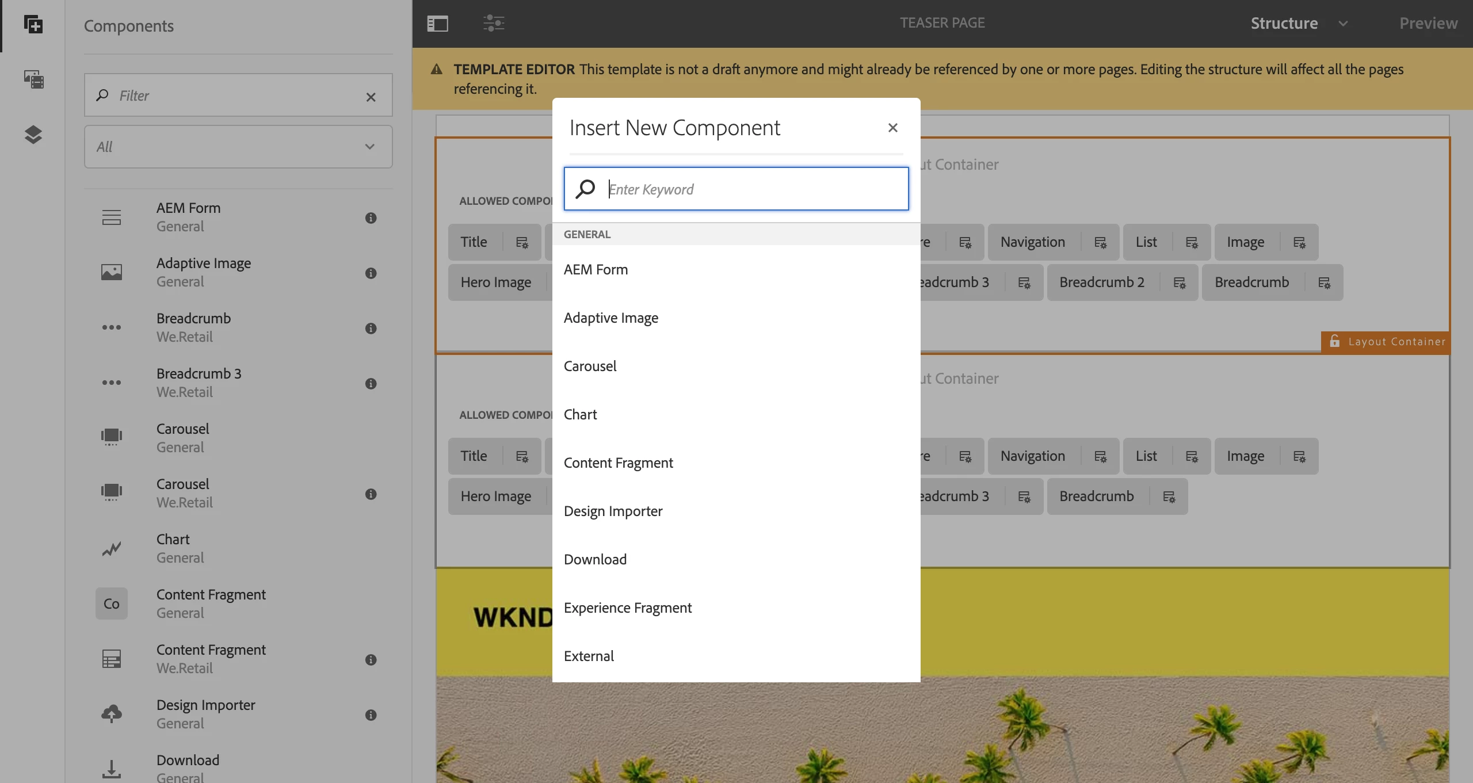This screenshot has height=783, width=1473.
Task: Open the Structure mode dropdown chevron
Action: (1343, 24)
